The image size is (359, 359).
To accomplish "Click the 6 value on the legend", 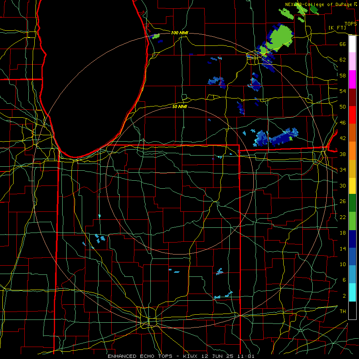I will [344, 280].
